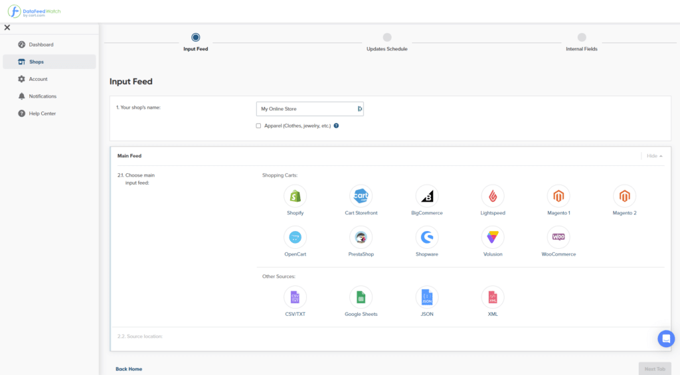680x375 pixels.
Task: Click the icon inside shop name field
Action: (x=359, y=109)
